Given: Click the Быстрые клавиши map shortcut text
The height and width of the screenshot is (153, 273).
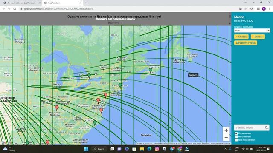Looking at the screenshot, I should (x=144, y=144).
